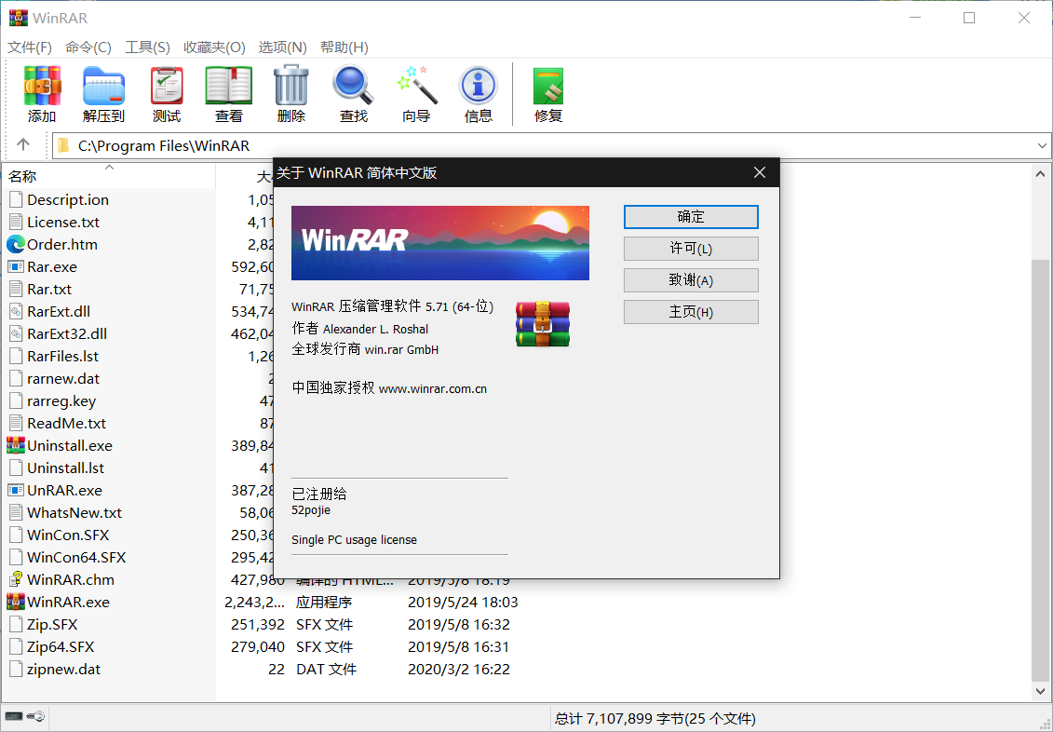Click the 确定 button
This screenshot has height=732, width=1053.
(x=691, y=217)
